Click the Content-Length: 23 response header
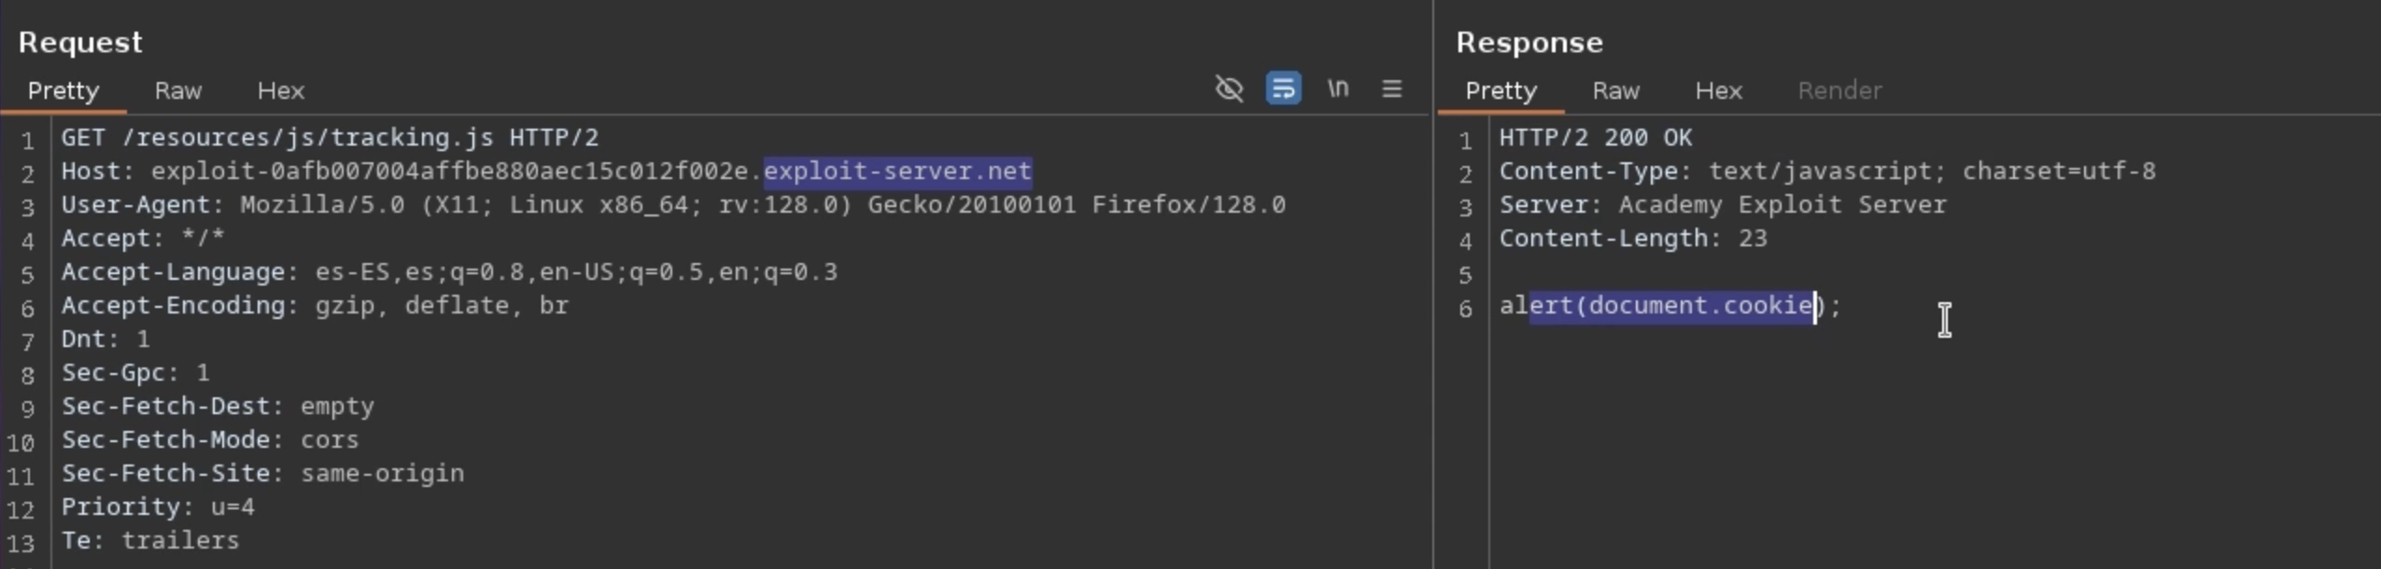This screenshot has height=569, width=2381. [1633, 239]
